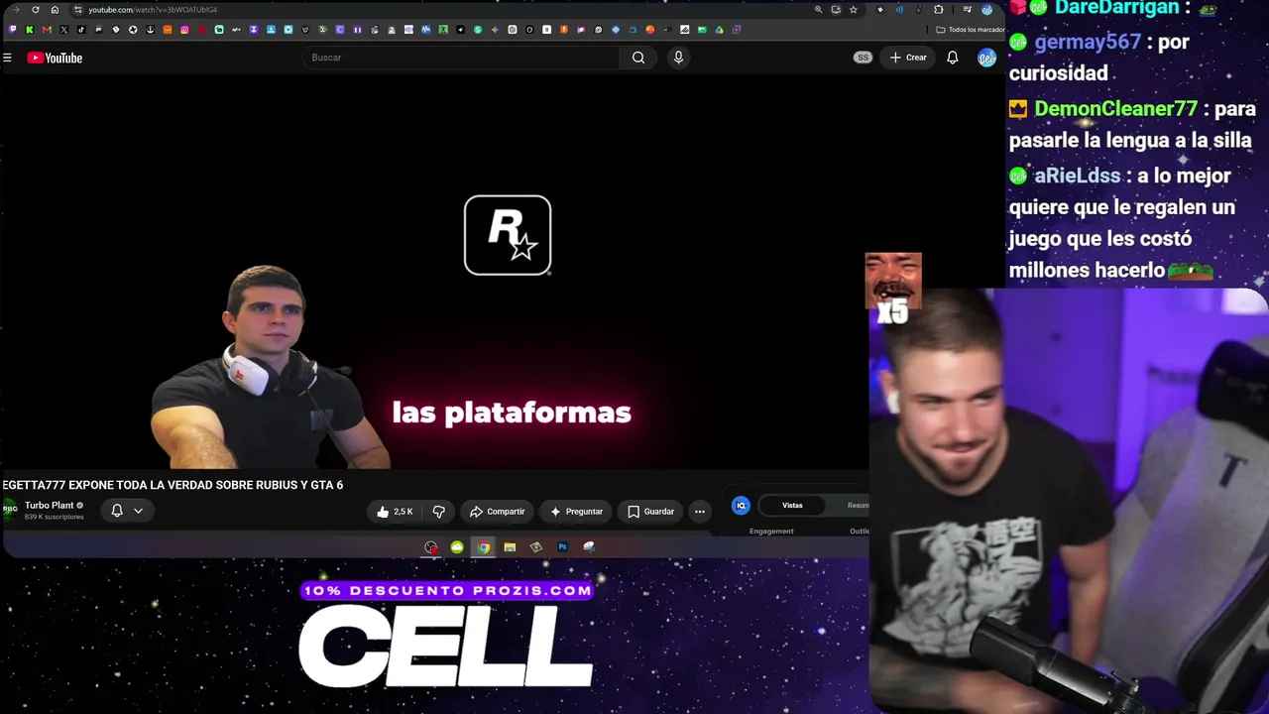Like the video with thumbs up

tap(395, 512)
